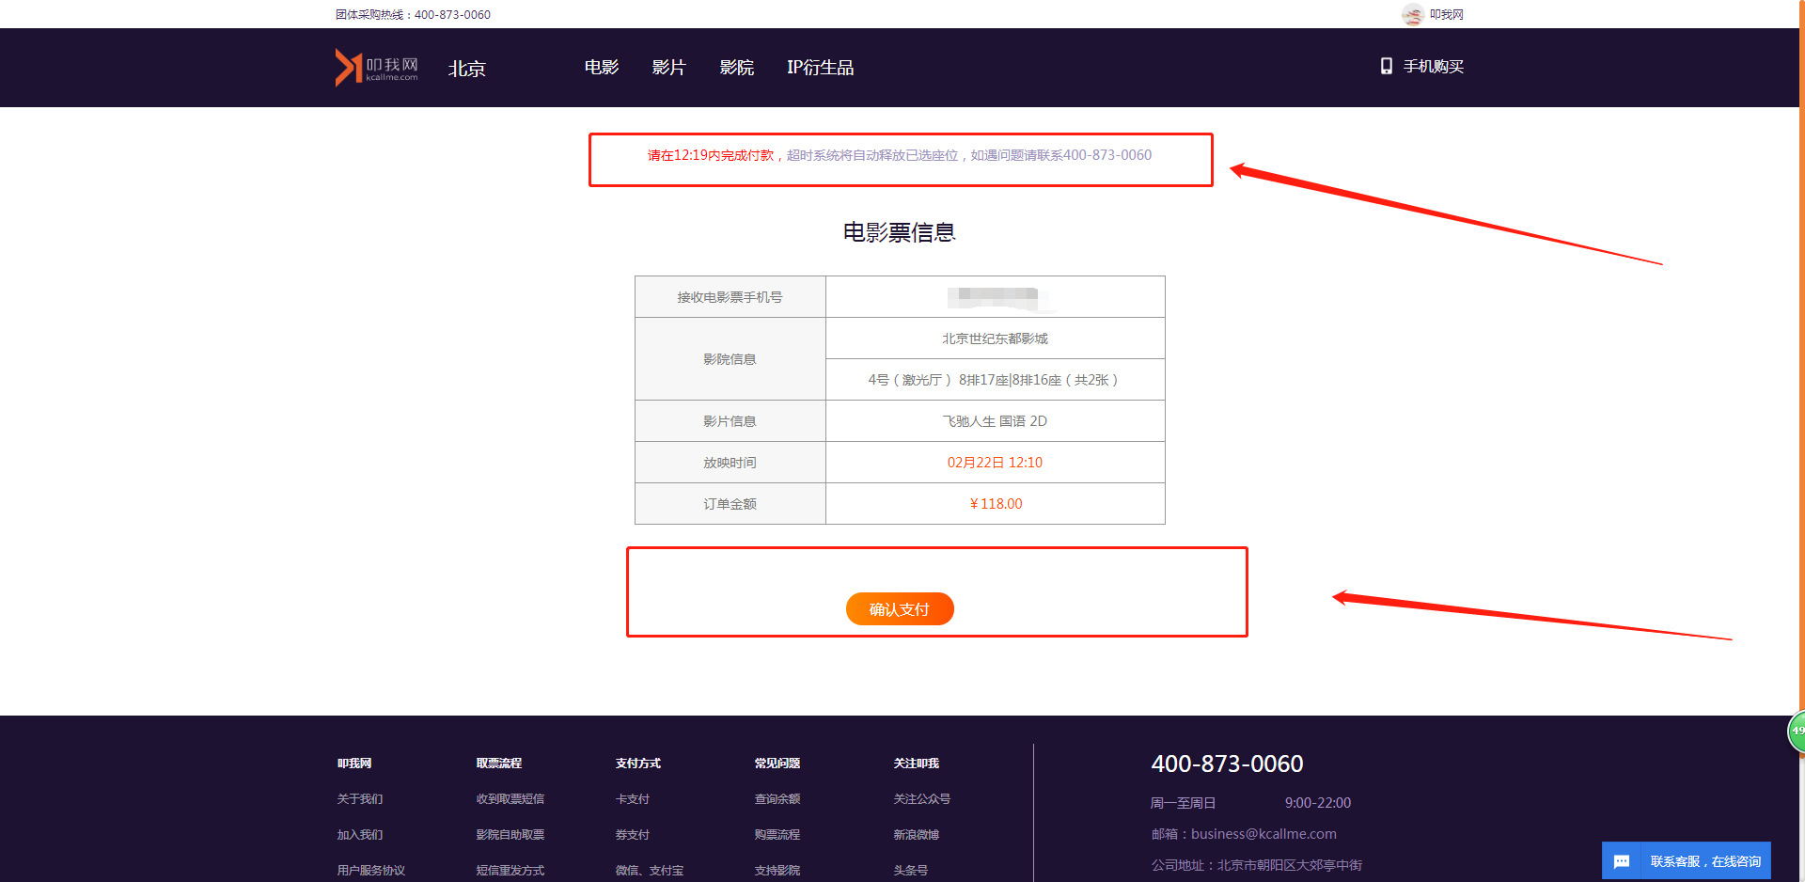Open the 新浪微博 footer link
The width and height of the screenshot is (1805, 882).
coord(917,835)
